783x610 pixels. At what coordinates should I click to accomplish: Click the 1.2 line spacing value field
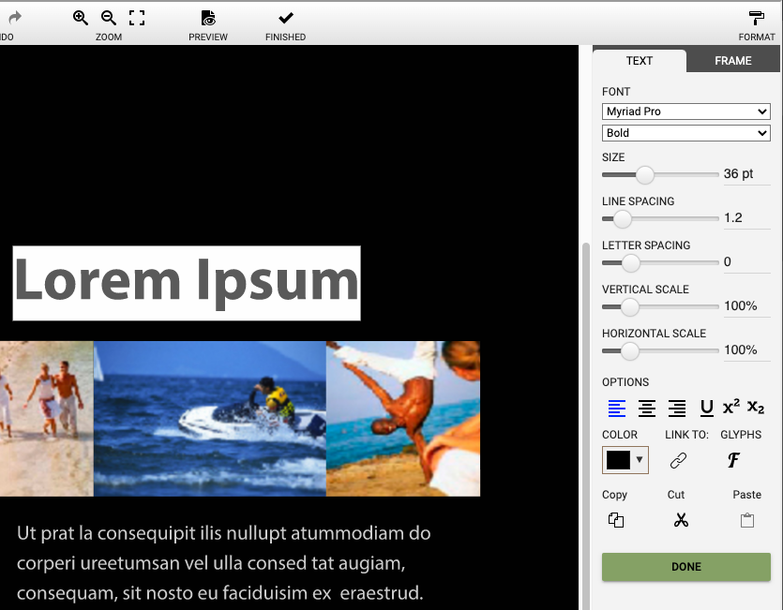(x=747, y=218)
